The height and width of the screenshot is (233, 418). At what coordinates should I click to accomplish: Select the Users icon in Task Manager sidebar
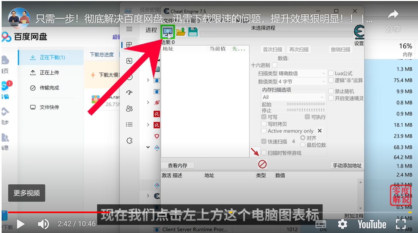click(x=129, y=109)
